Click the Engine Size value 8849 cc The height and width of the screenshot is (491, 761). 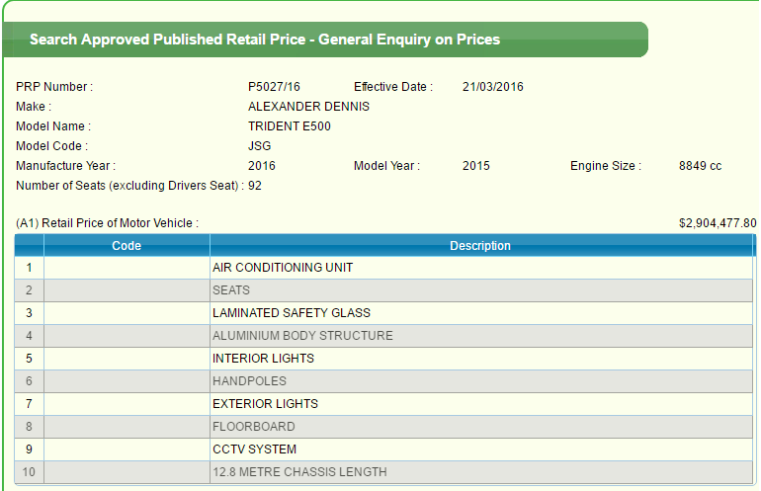click(x=700, y=166)
